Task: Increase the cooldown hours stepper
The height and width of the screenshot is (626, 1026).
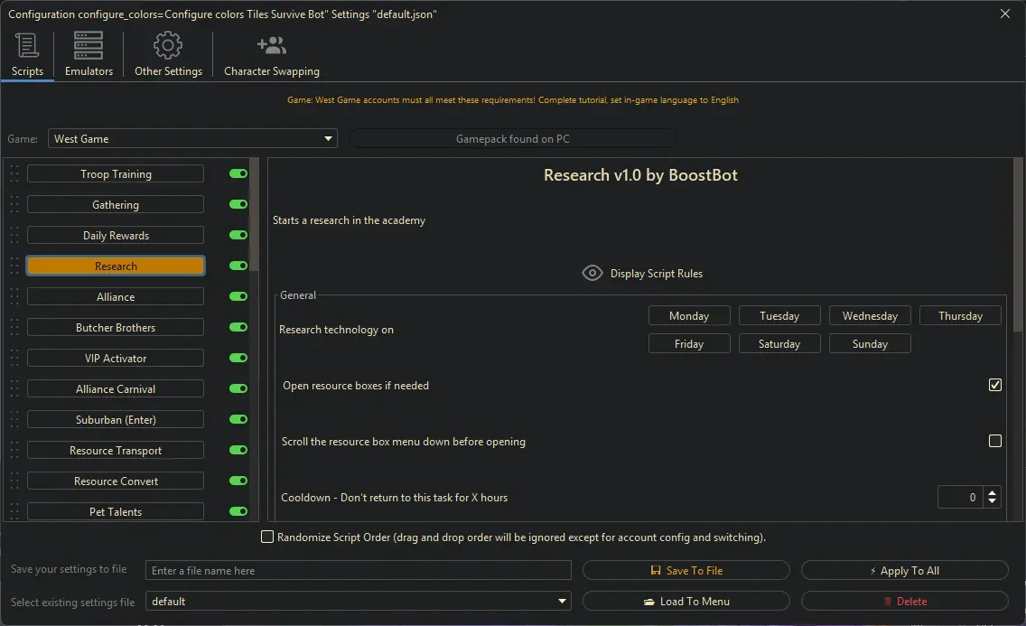Action: coord(993,493)
